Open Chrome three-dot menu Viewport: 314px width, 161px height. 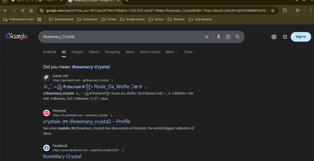point(311,10)
